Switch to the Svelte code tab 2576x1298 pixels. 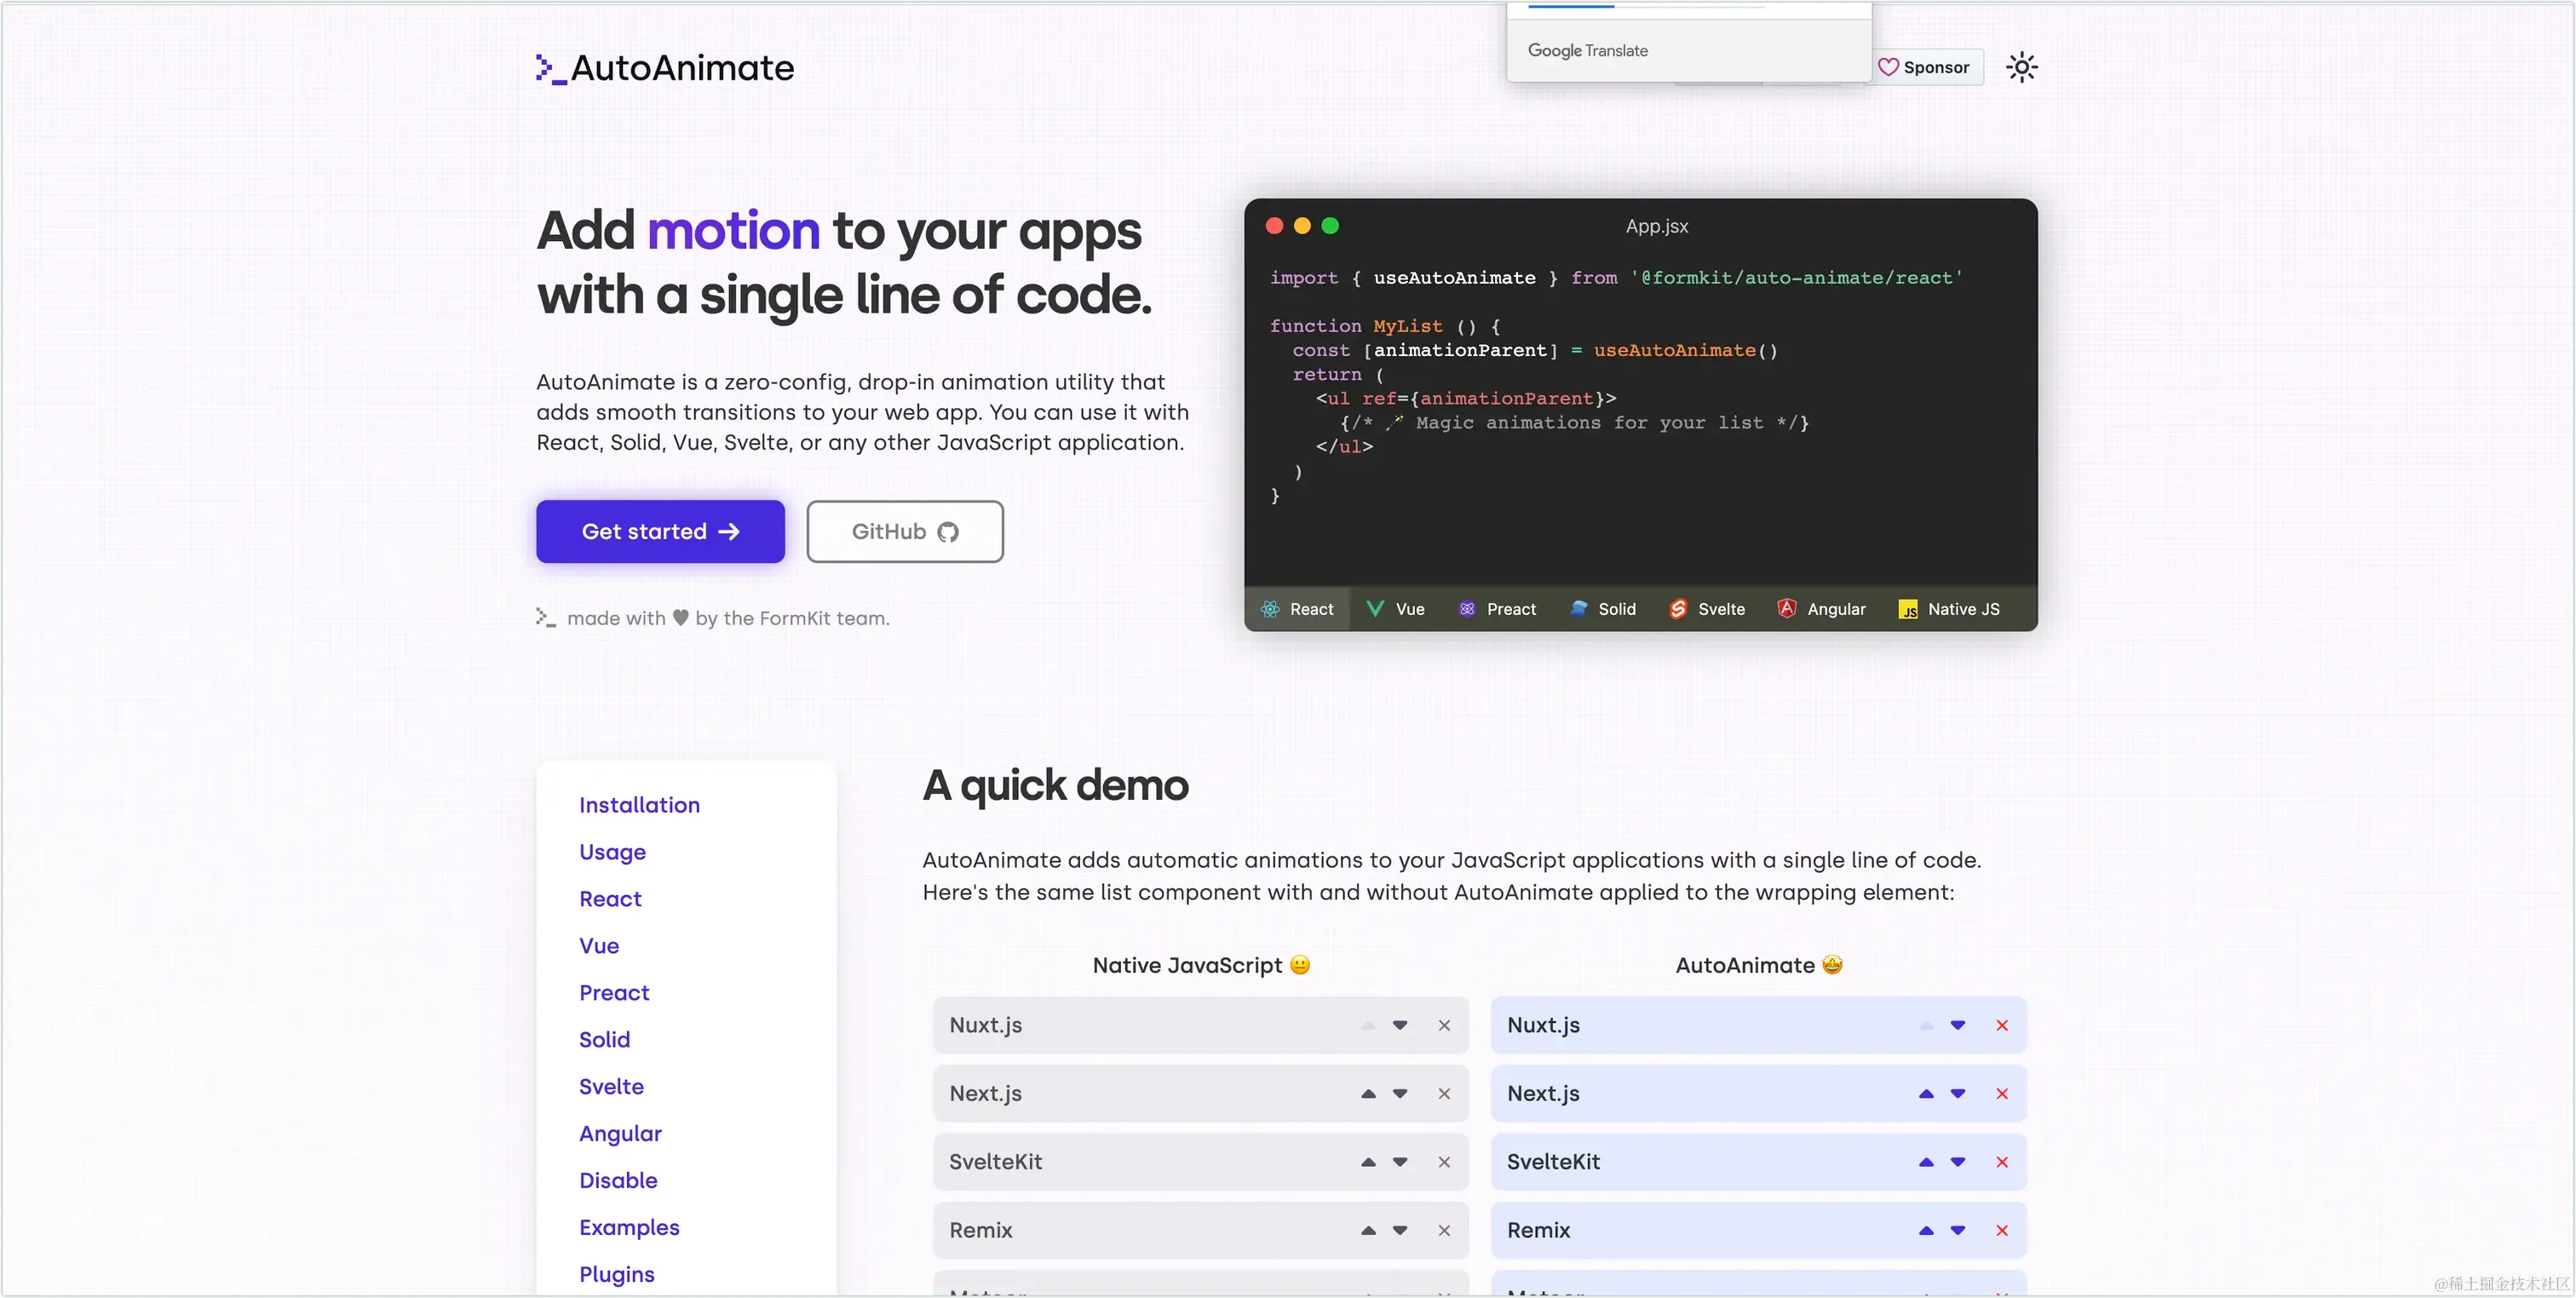tap(1707, 609)
